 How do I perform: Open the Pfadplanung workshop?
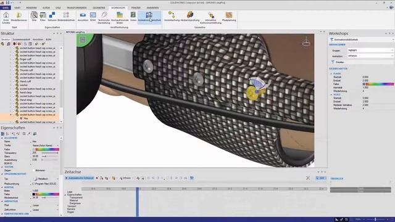coord(229,17)
